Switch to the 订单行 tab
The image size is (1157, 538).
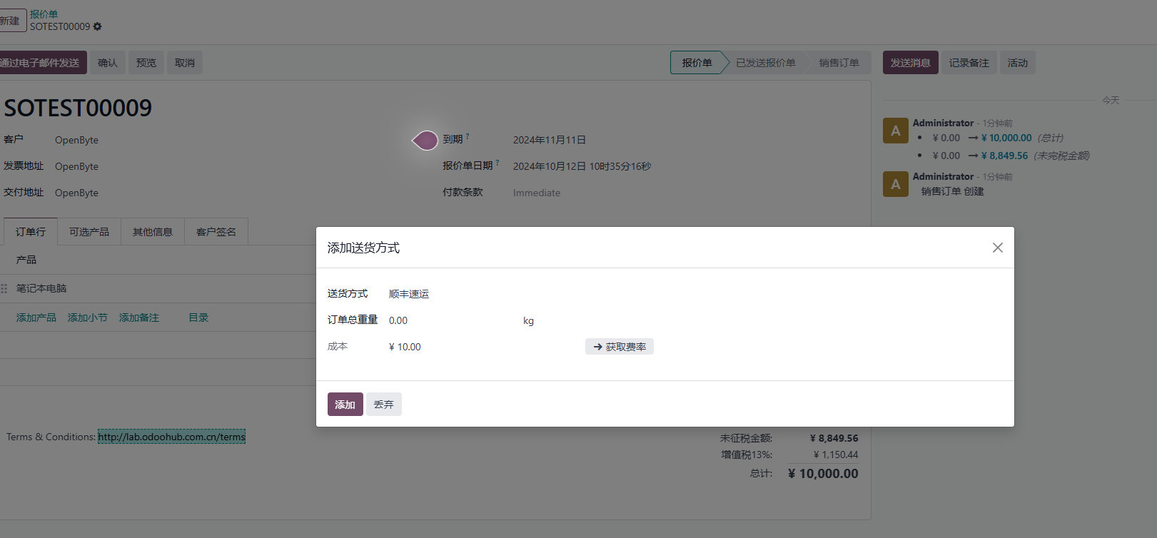pyautogui.click(x=31, y=232)
